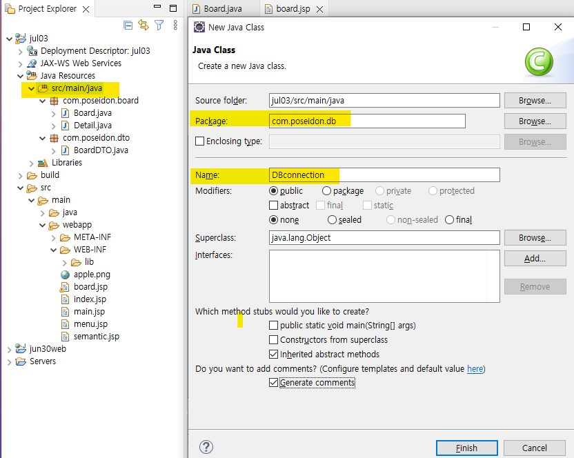Browse for Source folder
Image resolution: width=574 pixels, height=458 pixels.
coord(535,100)
